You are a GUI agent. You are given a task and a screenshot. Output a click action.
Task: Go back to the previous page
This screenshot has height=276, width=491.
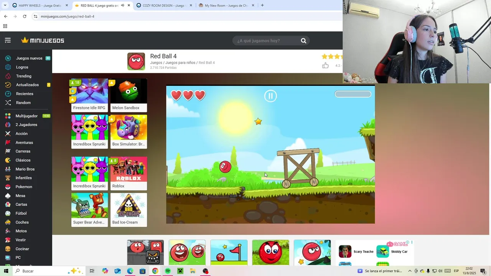click(x=5, y=16)
